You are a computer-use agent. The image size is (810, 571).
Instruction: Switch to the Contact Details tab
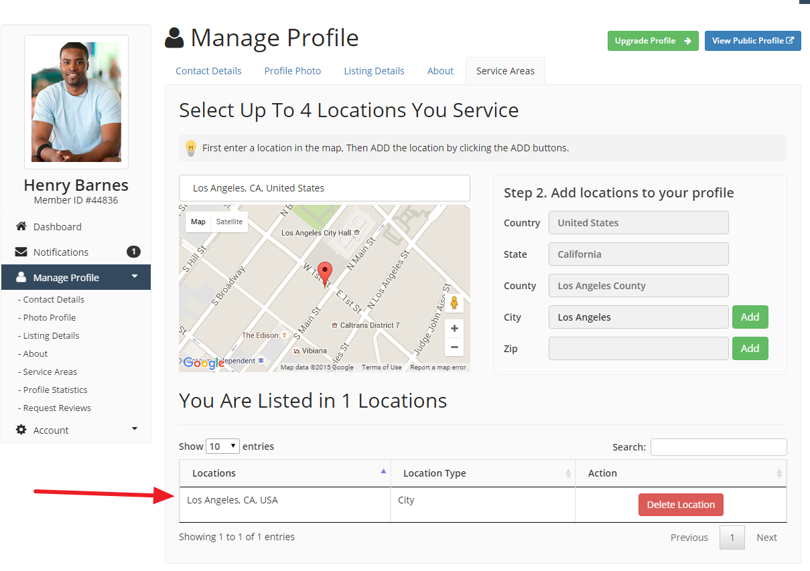pos(208,70)
